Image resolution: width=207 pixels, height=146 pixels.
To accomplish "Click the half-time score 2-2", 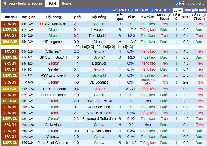I will (186, 82).
